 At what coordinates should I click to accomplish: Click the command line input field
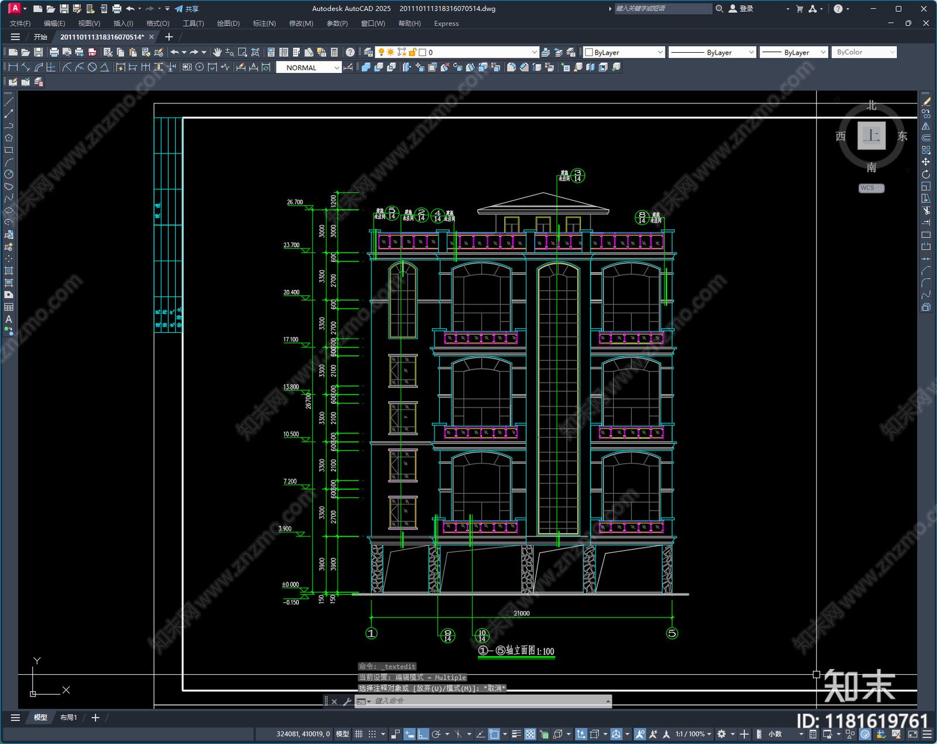[x=489, y=701]
